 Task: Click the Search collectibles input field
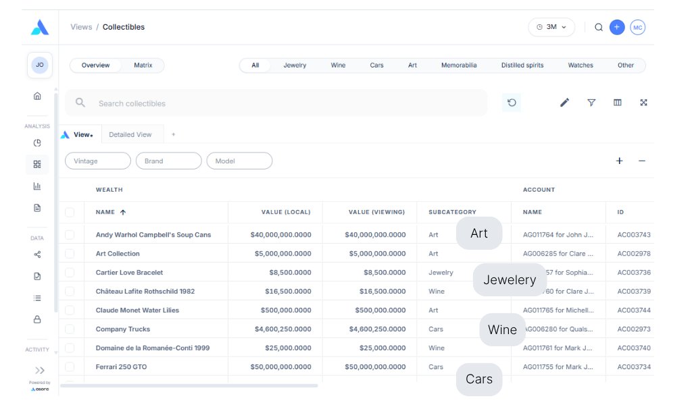click(x=284, y=103)
